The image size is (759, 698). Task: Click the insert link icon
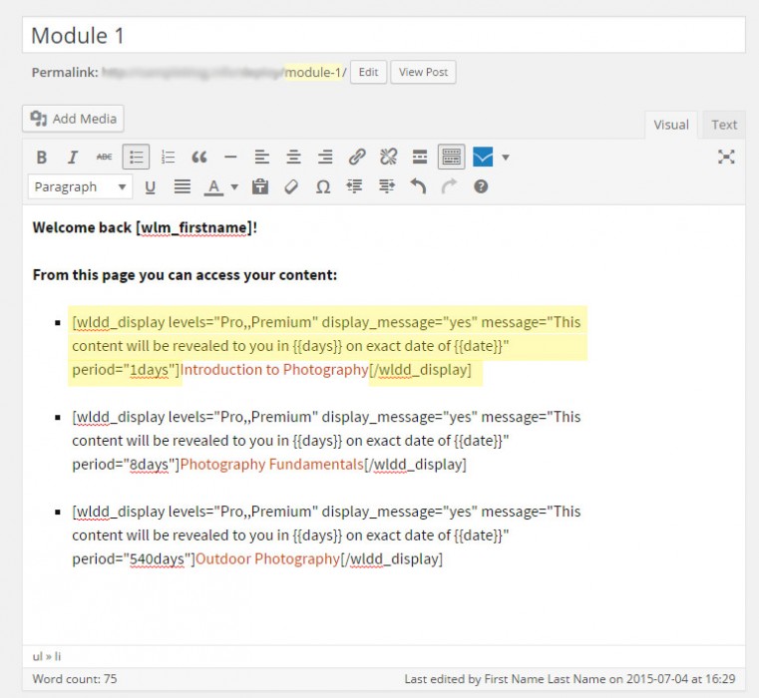click(x=357, y=158)
